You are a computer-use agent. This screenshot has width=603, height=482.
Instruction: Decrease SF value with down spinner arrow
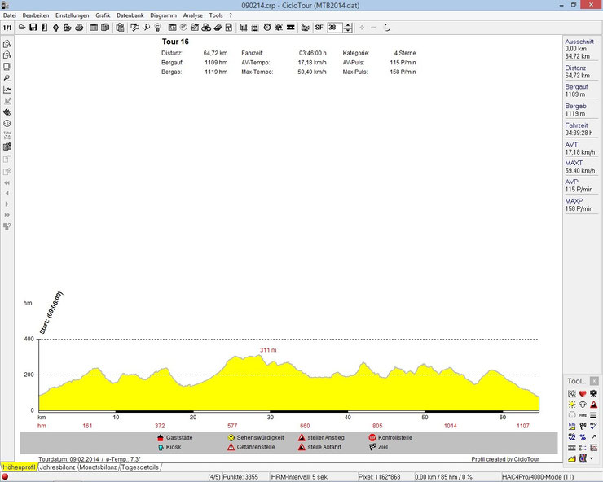point(348,30)
